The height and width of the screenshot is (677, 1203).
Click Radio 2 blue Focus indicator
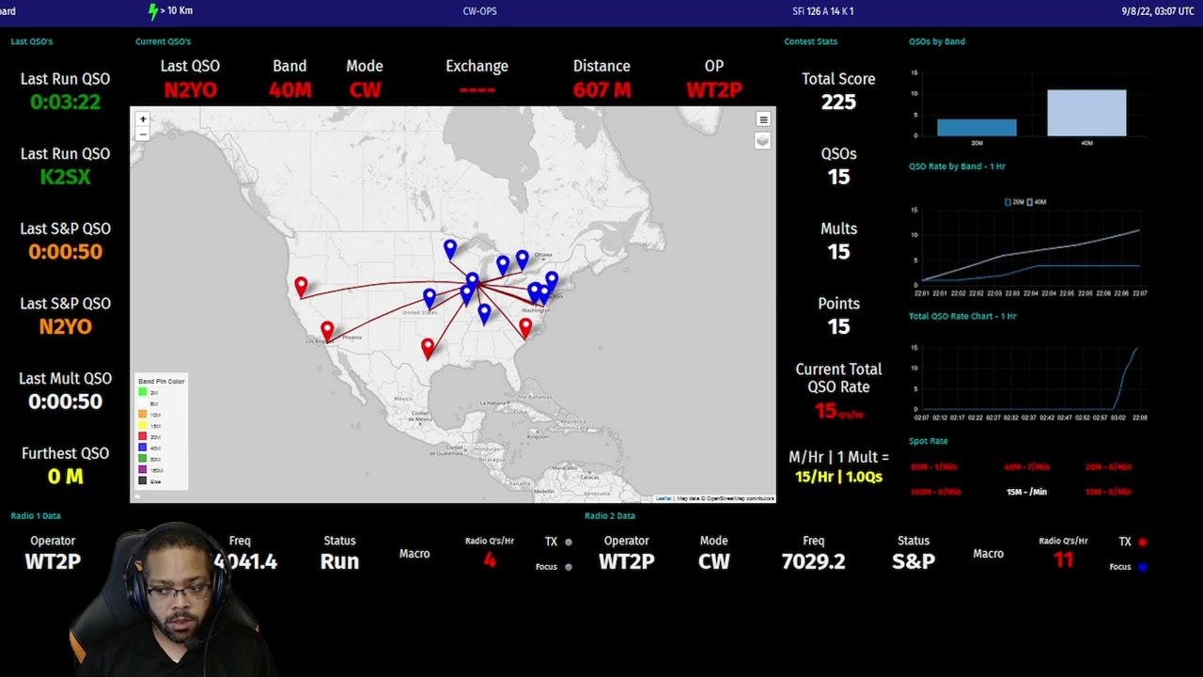[x=1143, y=567]
